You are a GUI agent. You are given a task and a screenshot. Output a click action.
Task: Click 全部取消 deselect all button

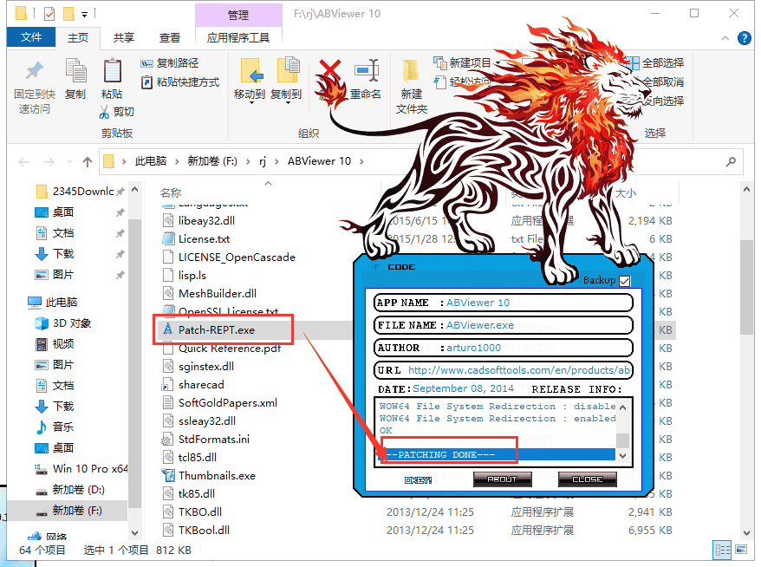point(663,82)
